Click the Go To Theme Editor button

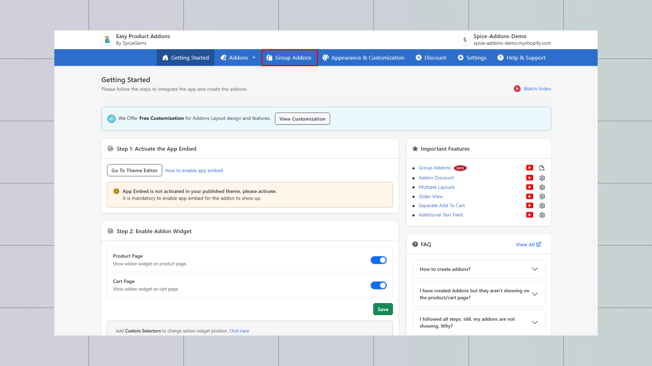tap(134, 170)
